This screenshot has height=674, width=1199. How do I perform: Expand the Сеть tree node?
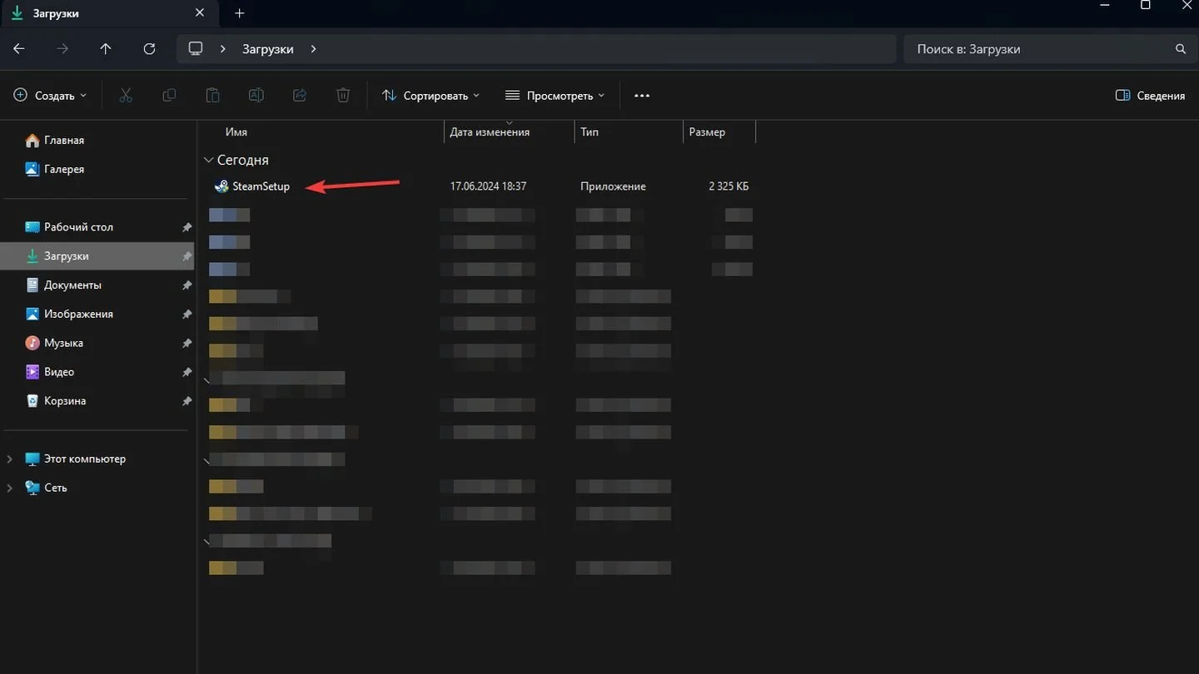tap(9, 488)
